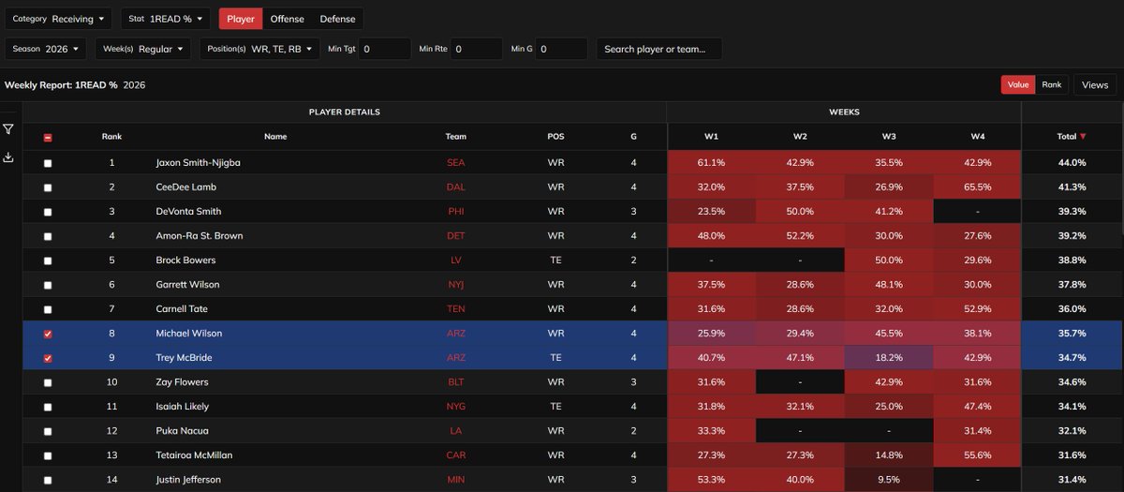Check the Zay Flowers row checkbox
The width and height of the screenshot is (1124, 492).
48,382
